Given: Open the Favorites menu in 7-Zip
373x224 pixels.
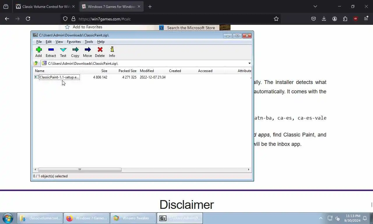Looking at the screenshot, I should click(x=74, y=42).
